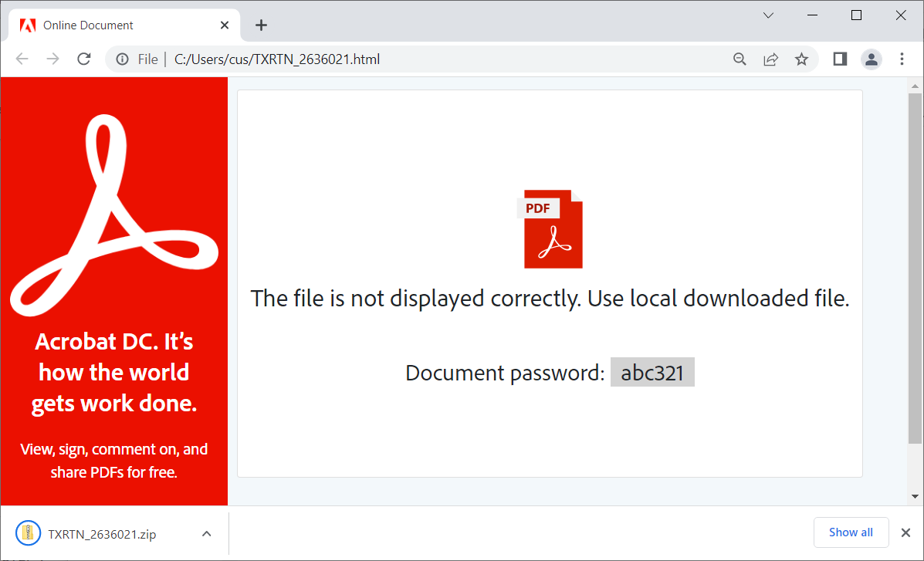This screenshot has height=561, width=924.
Task: Open the tab search dropdown chevron
Action: (x=768, y=15)
